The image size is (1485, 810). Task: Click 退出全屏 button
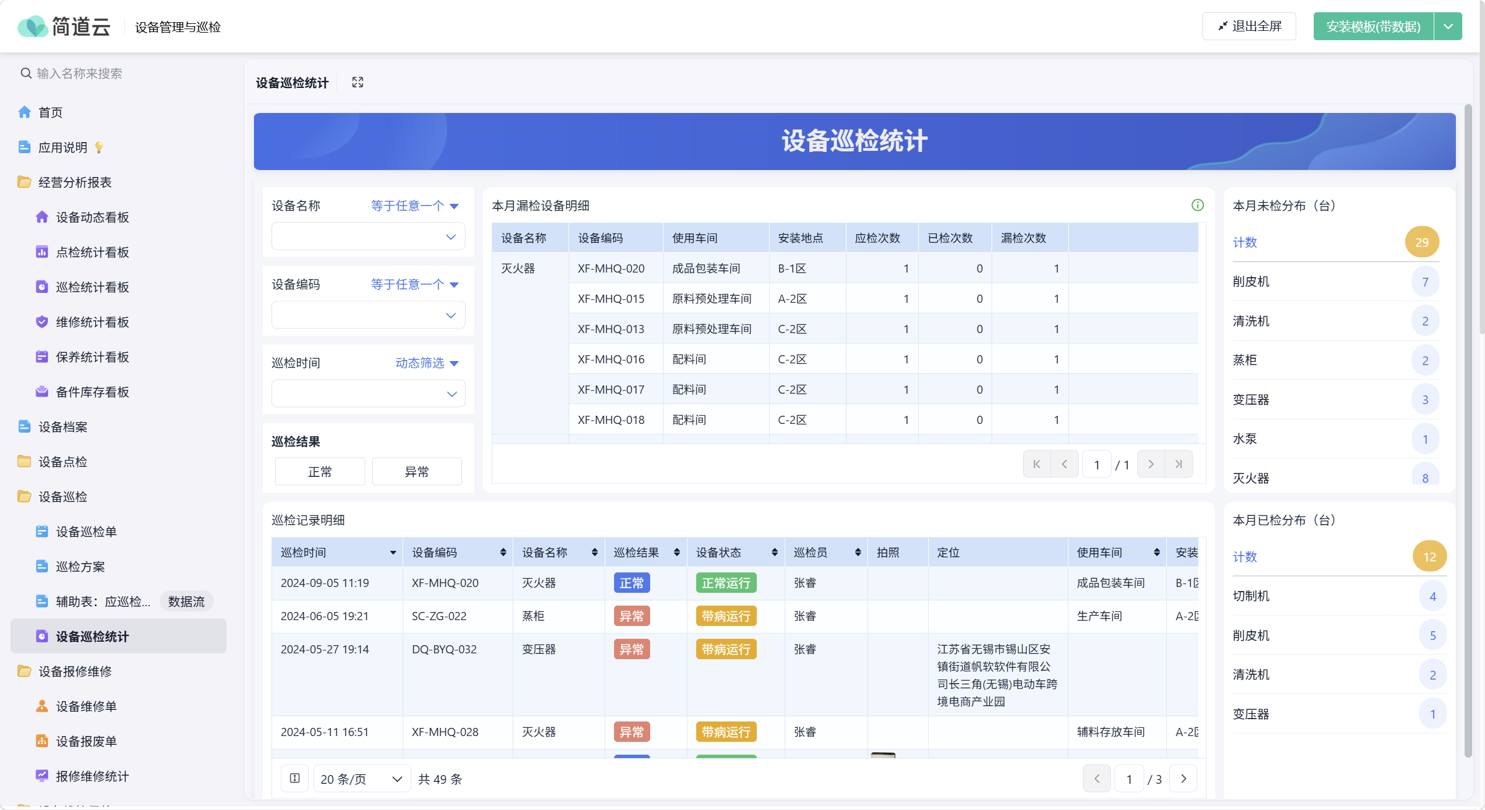[x=1248, y=26]
